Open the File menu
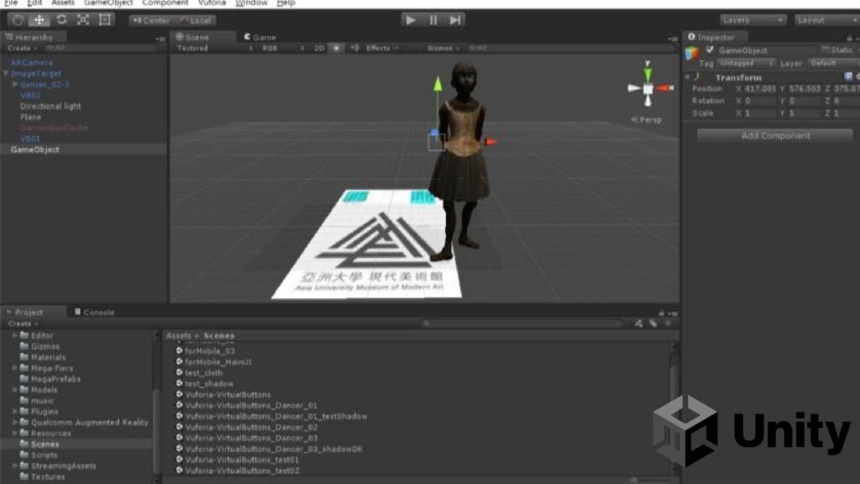 pos(11,3)
